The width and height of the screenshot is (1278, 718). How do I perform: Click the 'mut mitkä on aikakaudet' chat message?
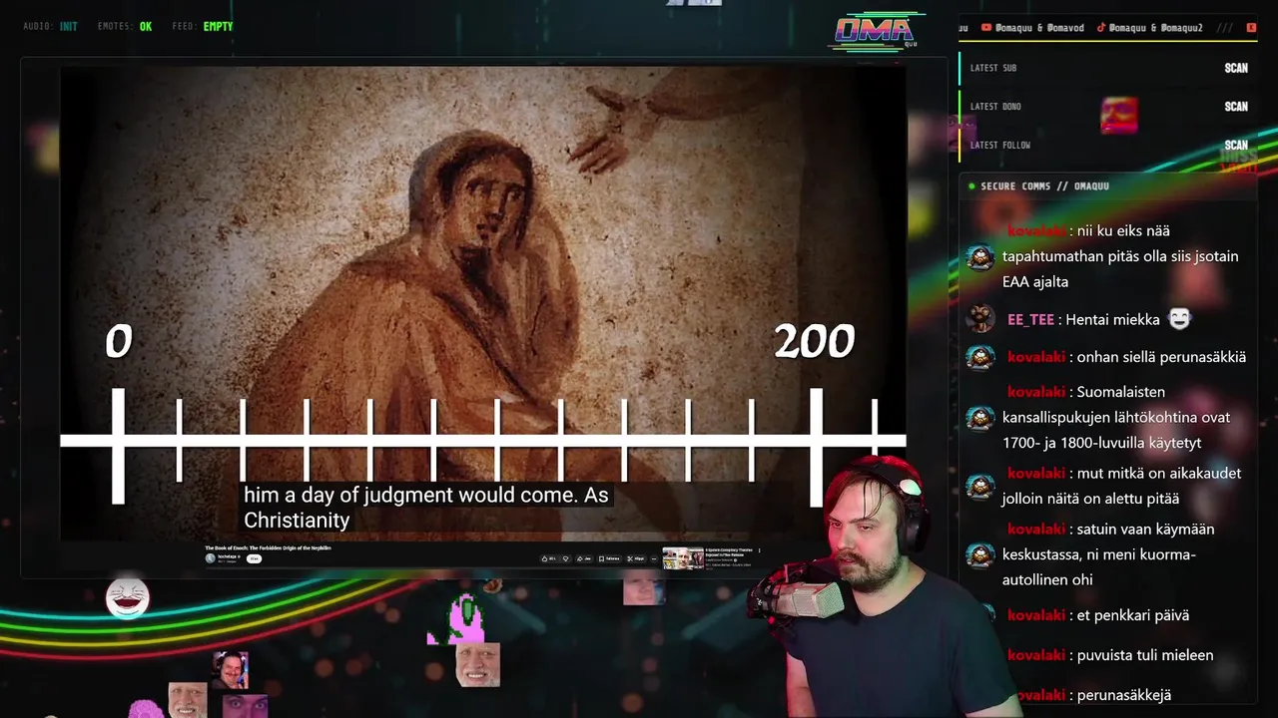[x=1122, y=486]
